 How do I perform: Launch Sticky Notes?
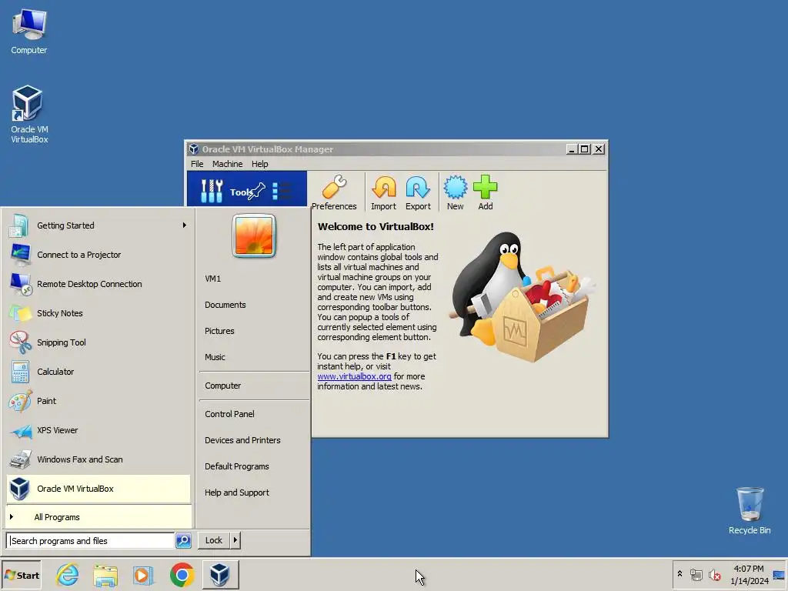pyautogui.click(x=98, y=313)
